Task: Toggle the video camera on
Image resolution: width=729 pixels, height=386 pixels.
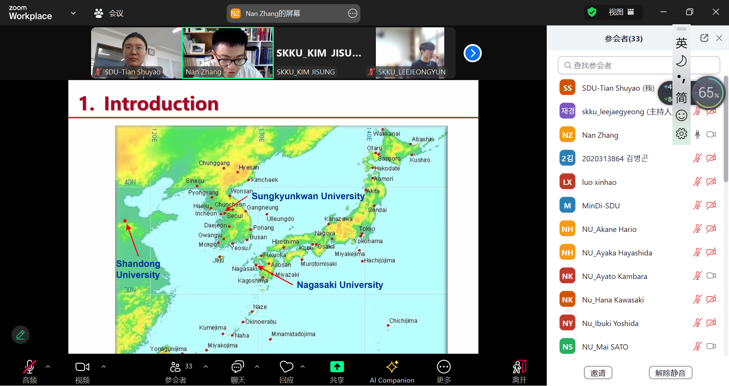Action: [82, 367]
